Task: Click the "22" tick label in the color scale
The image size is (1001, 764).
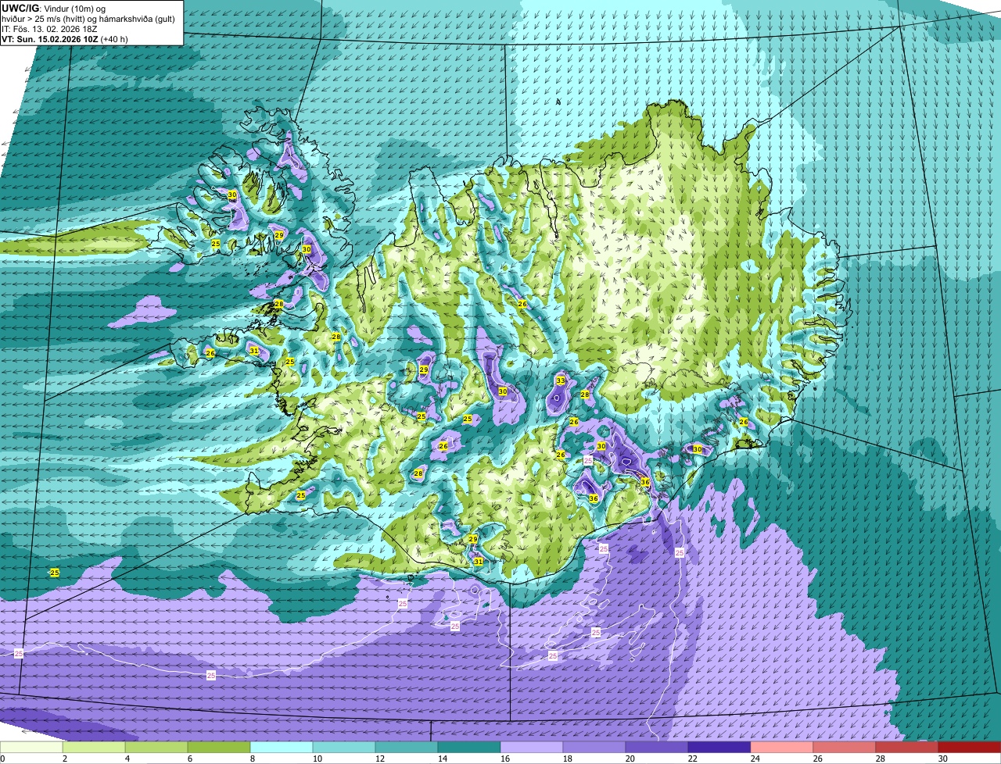Action: coord(691,759)
